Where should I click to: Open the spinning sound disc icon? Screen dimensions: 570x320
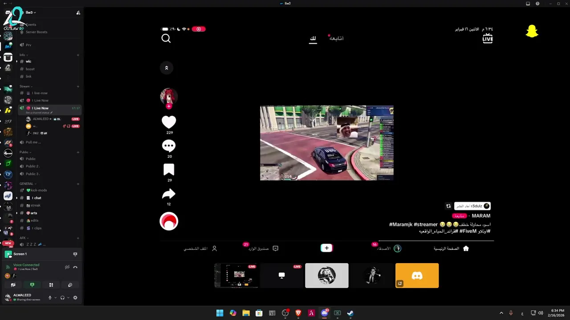[x=169, y=221]
